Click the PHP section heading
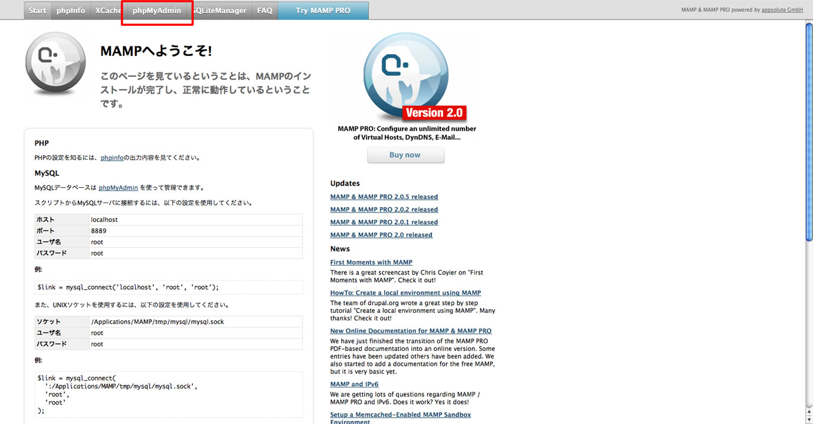The width and height of the screenshot is (813, 424). (x=42, y=143)
